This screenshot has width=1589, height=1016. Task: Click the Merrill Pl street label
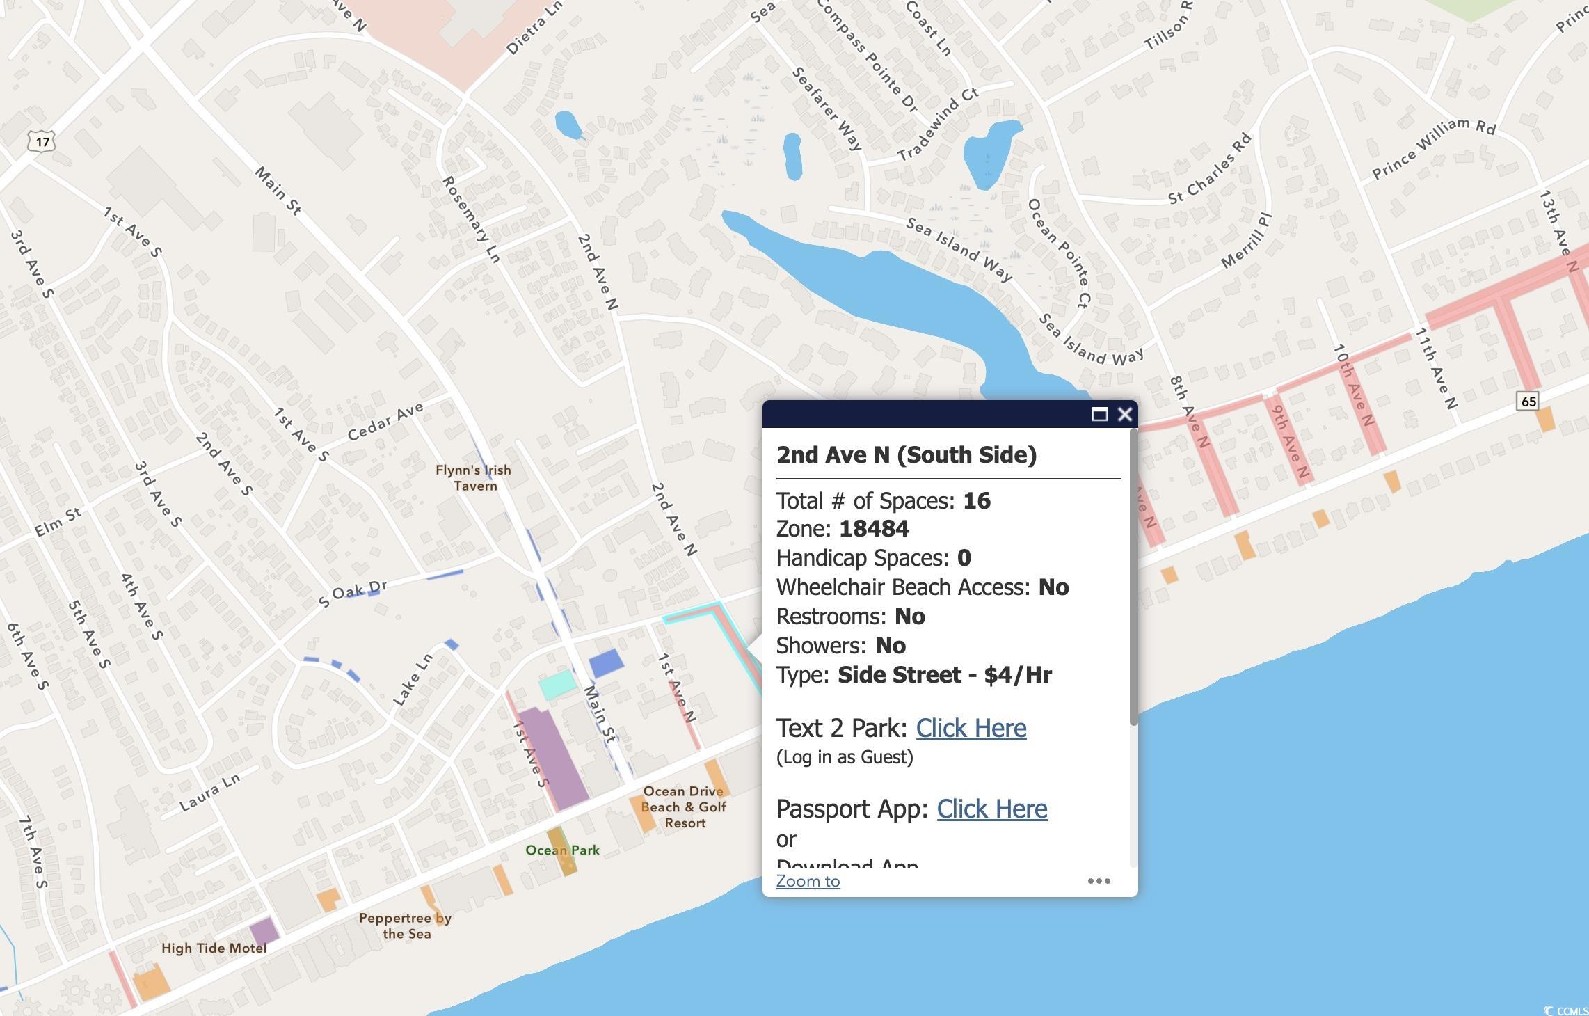click(1247, 241)
